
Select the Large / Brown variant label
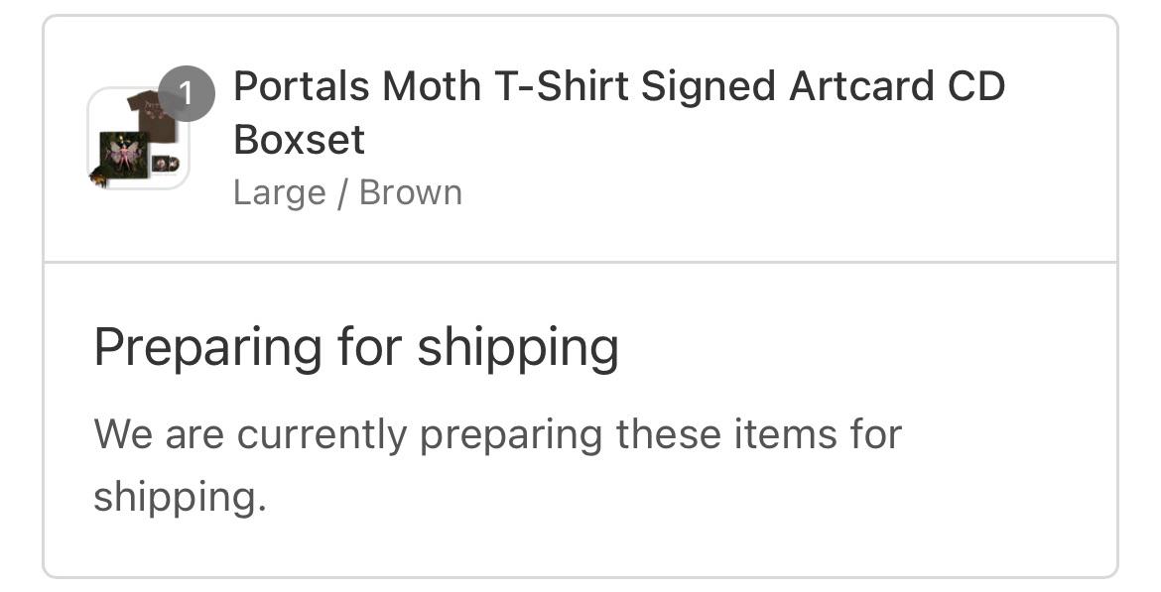pos(348,191)
